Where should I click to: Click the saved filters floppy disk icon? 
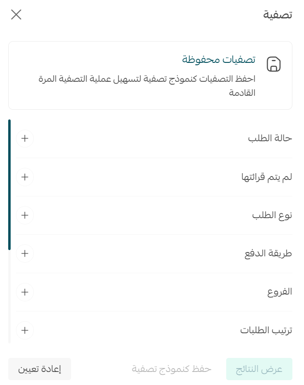pyautogui.click(x=274, y=64)
